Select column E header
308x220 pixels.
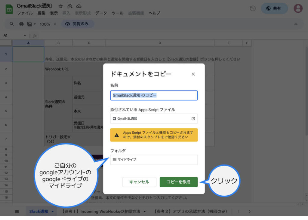click(x=229, y=43)
